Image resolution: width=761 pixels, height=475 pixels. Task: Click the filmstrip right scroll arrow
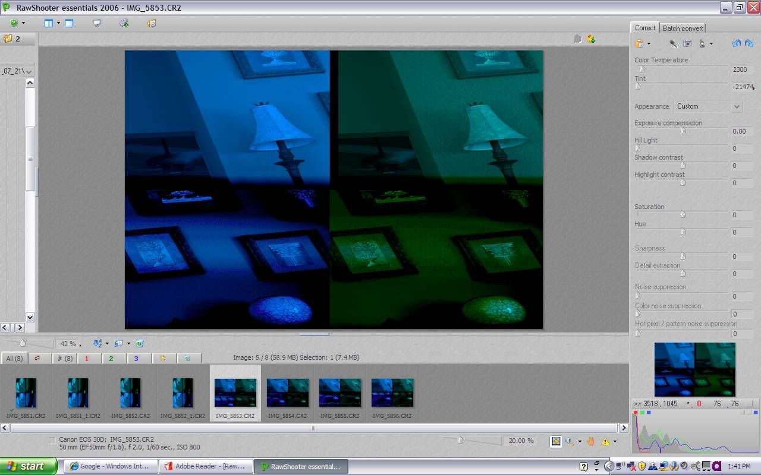click(x=624, y=427)
